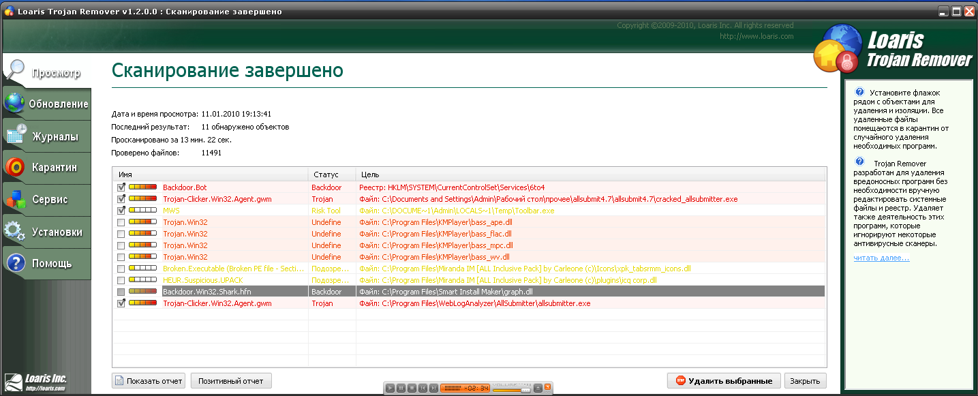The height and width of the screenshot is (396, 978).
Task: Stop playback in the media player bar
Action: point(412,388)
